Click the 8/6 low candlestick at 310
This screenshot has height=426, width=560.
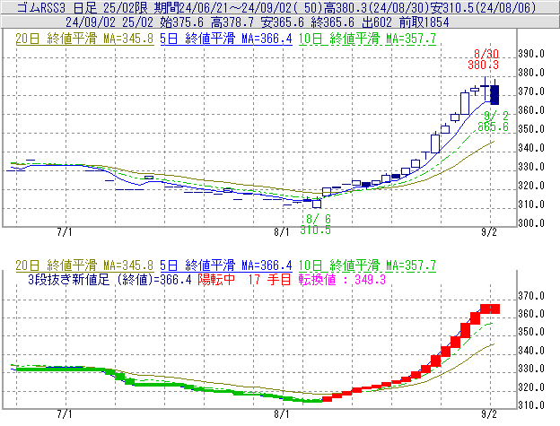click(x=317, y=204)
